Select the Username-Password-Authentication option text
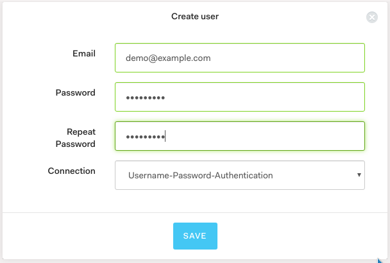 point(201,175)
